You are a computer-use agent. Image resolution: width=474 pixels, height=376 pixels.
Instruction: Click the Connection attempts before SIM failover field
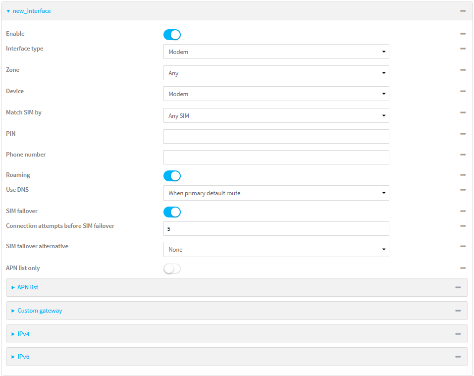(276, 228)
